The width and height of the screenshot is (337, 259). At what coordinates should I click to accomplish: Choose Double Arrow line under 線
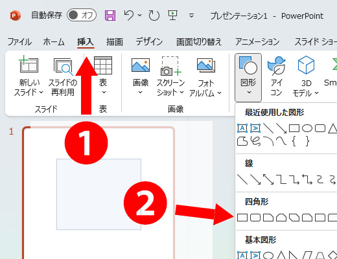(x=268, y=179)
